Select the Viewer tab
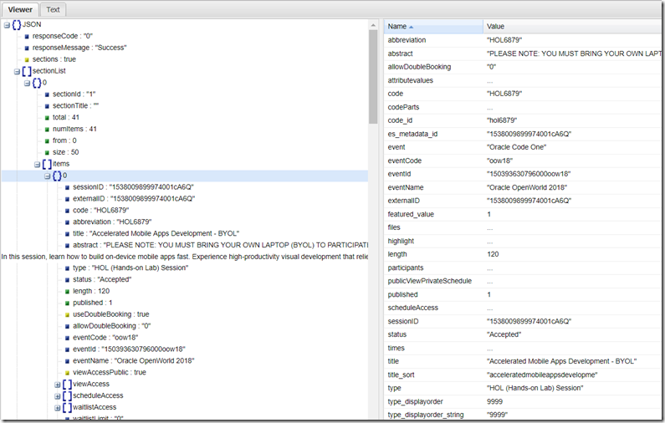665x423 pixels. (x=20, y=9)
